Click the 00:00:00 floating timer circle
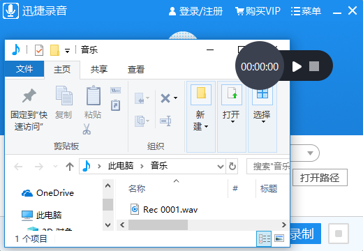363x251 pixels. 260,66
